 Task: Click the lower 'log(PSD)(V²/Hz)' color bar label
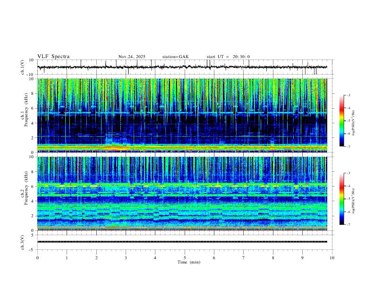coord(354,201)
